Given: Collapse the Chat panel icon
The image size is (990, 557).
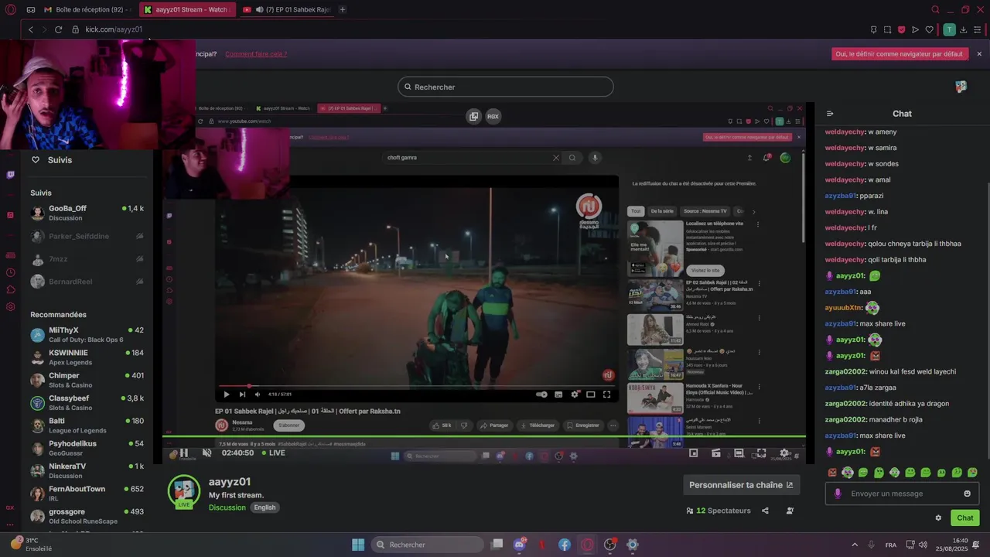Looking at the screenshot, I should pyautogui.click(x=830, y=114).
